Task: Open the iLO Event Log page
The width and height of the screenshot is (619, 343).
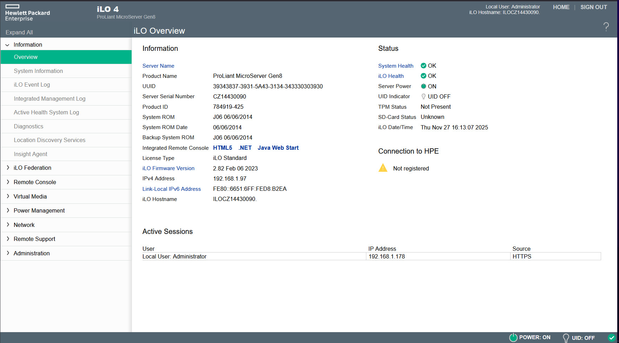Action: pyautogui.click(x=32, y=85)
